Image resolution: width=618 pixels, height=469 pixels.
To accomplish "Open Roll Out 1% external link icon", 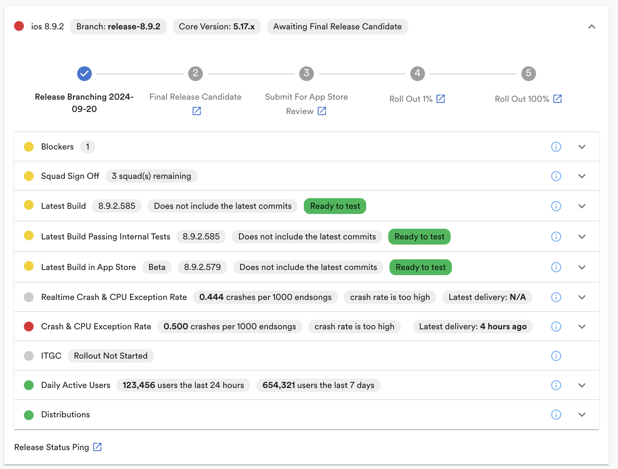I will coord(440,99).
